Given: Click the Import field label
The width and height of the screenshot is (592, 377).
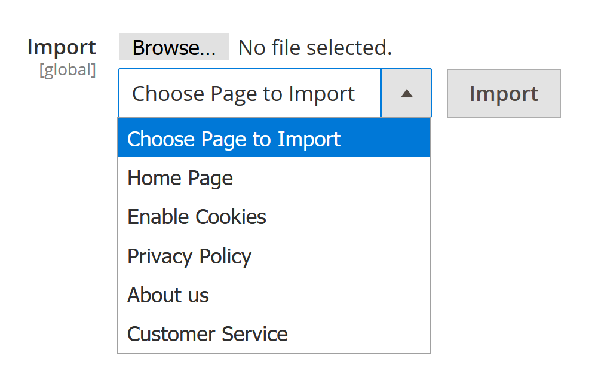Looking at the screenshot, I should pyautogui.click(x=62, y=47).
